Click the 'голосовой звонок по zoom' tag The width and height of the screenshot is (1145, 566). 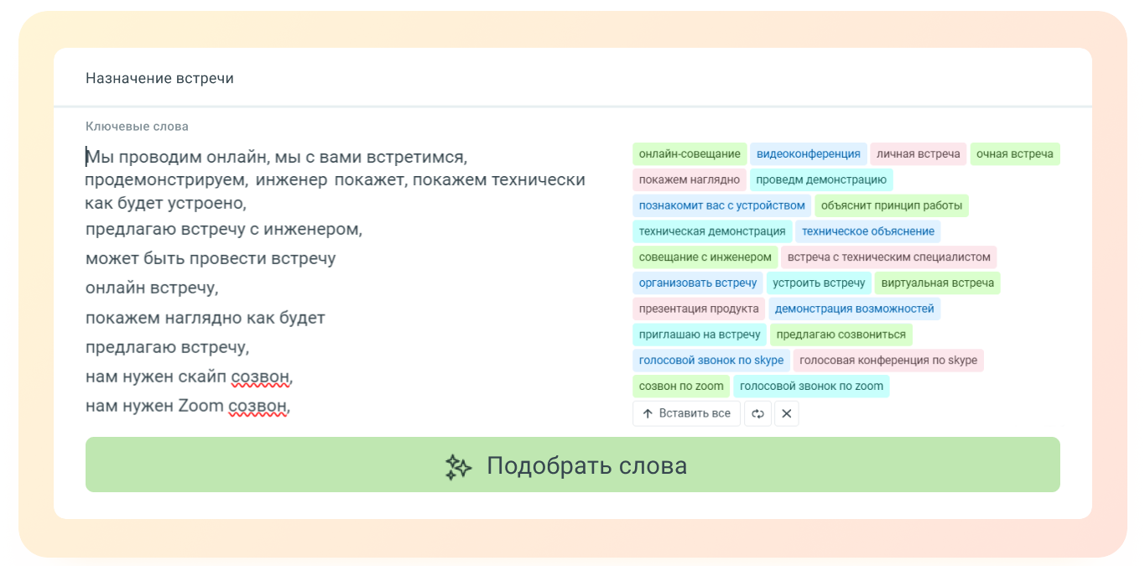(x=812, y=387)
